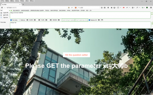
Task: Bookmark this page with the star icon
Action: click(x=102, y=7)
